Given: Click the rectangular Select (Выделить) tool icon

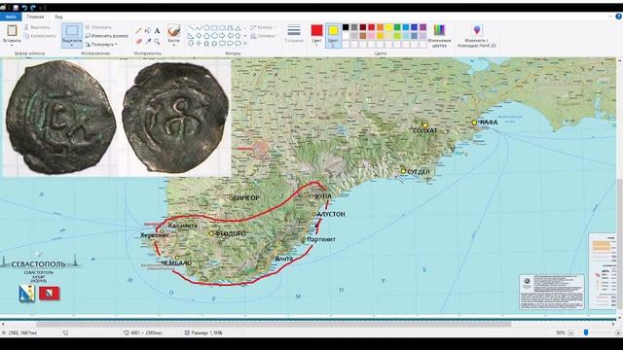Looking at the screenshot, I should coord(72,30).
